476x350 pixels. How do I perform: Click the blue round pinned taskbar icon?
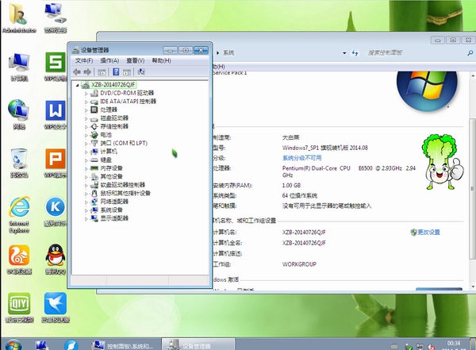71,345
